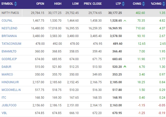Open the BRITANNIA stock link
Screen dimensions: 166x117
[9, 36]
